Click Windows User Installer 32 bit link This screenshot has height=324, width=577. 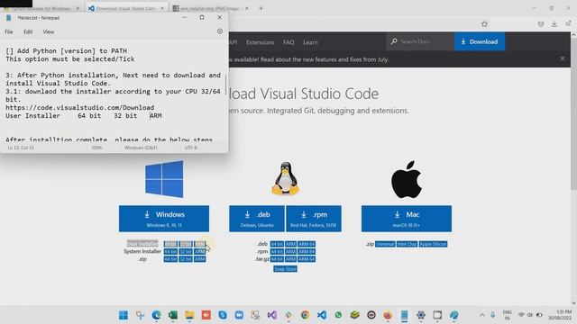tap(186, 244)
